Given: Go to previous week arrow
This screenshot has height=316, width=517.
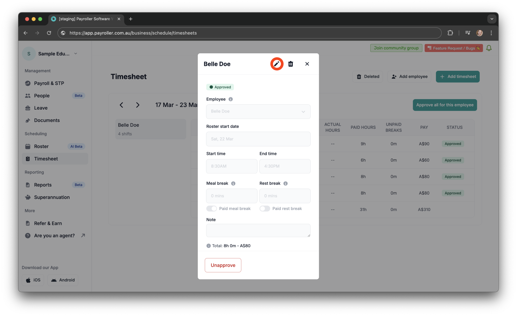Looking at the screenshot, I should (121, 105).
